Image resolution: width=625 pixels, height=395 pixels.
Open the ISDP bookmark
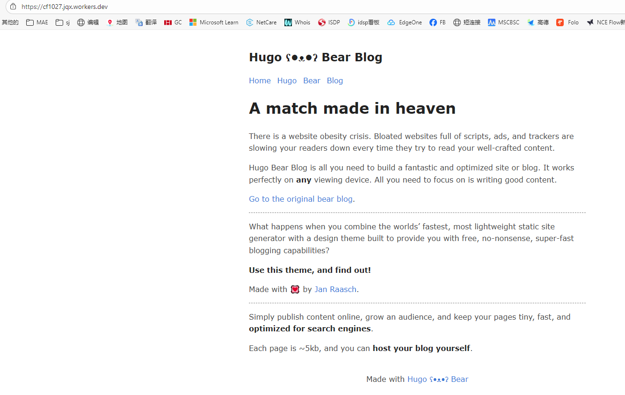point(329,22)
